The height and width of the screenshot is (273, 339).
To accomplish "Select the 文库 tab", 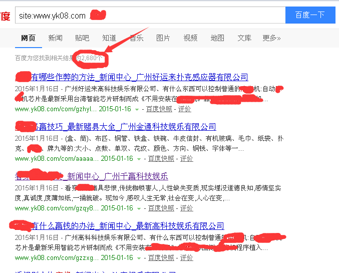I will pyautogui.click(x=244, y=38).
